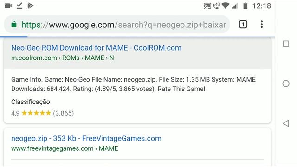Tap the battery status icon
This screenshot has height=167, width=297.
click(x=245, y=6)
